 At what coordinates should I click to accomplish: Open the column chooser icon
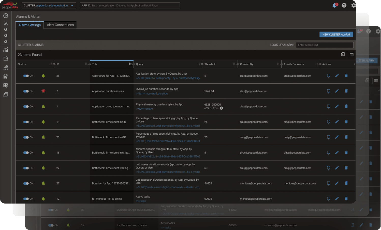[351, 54]
